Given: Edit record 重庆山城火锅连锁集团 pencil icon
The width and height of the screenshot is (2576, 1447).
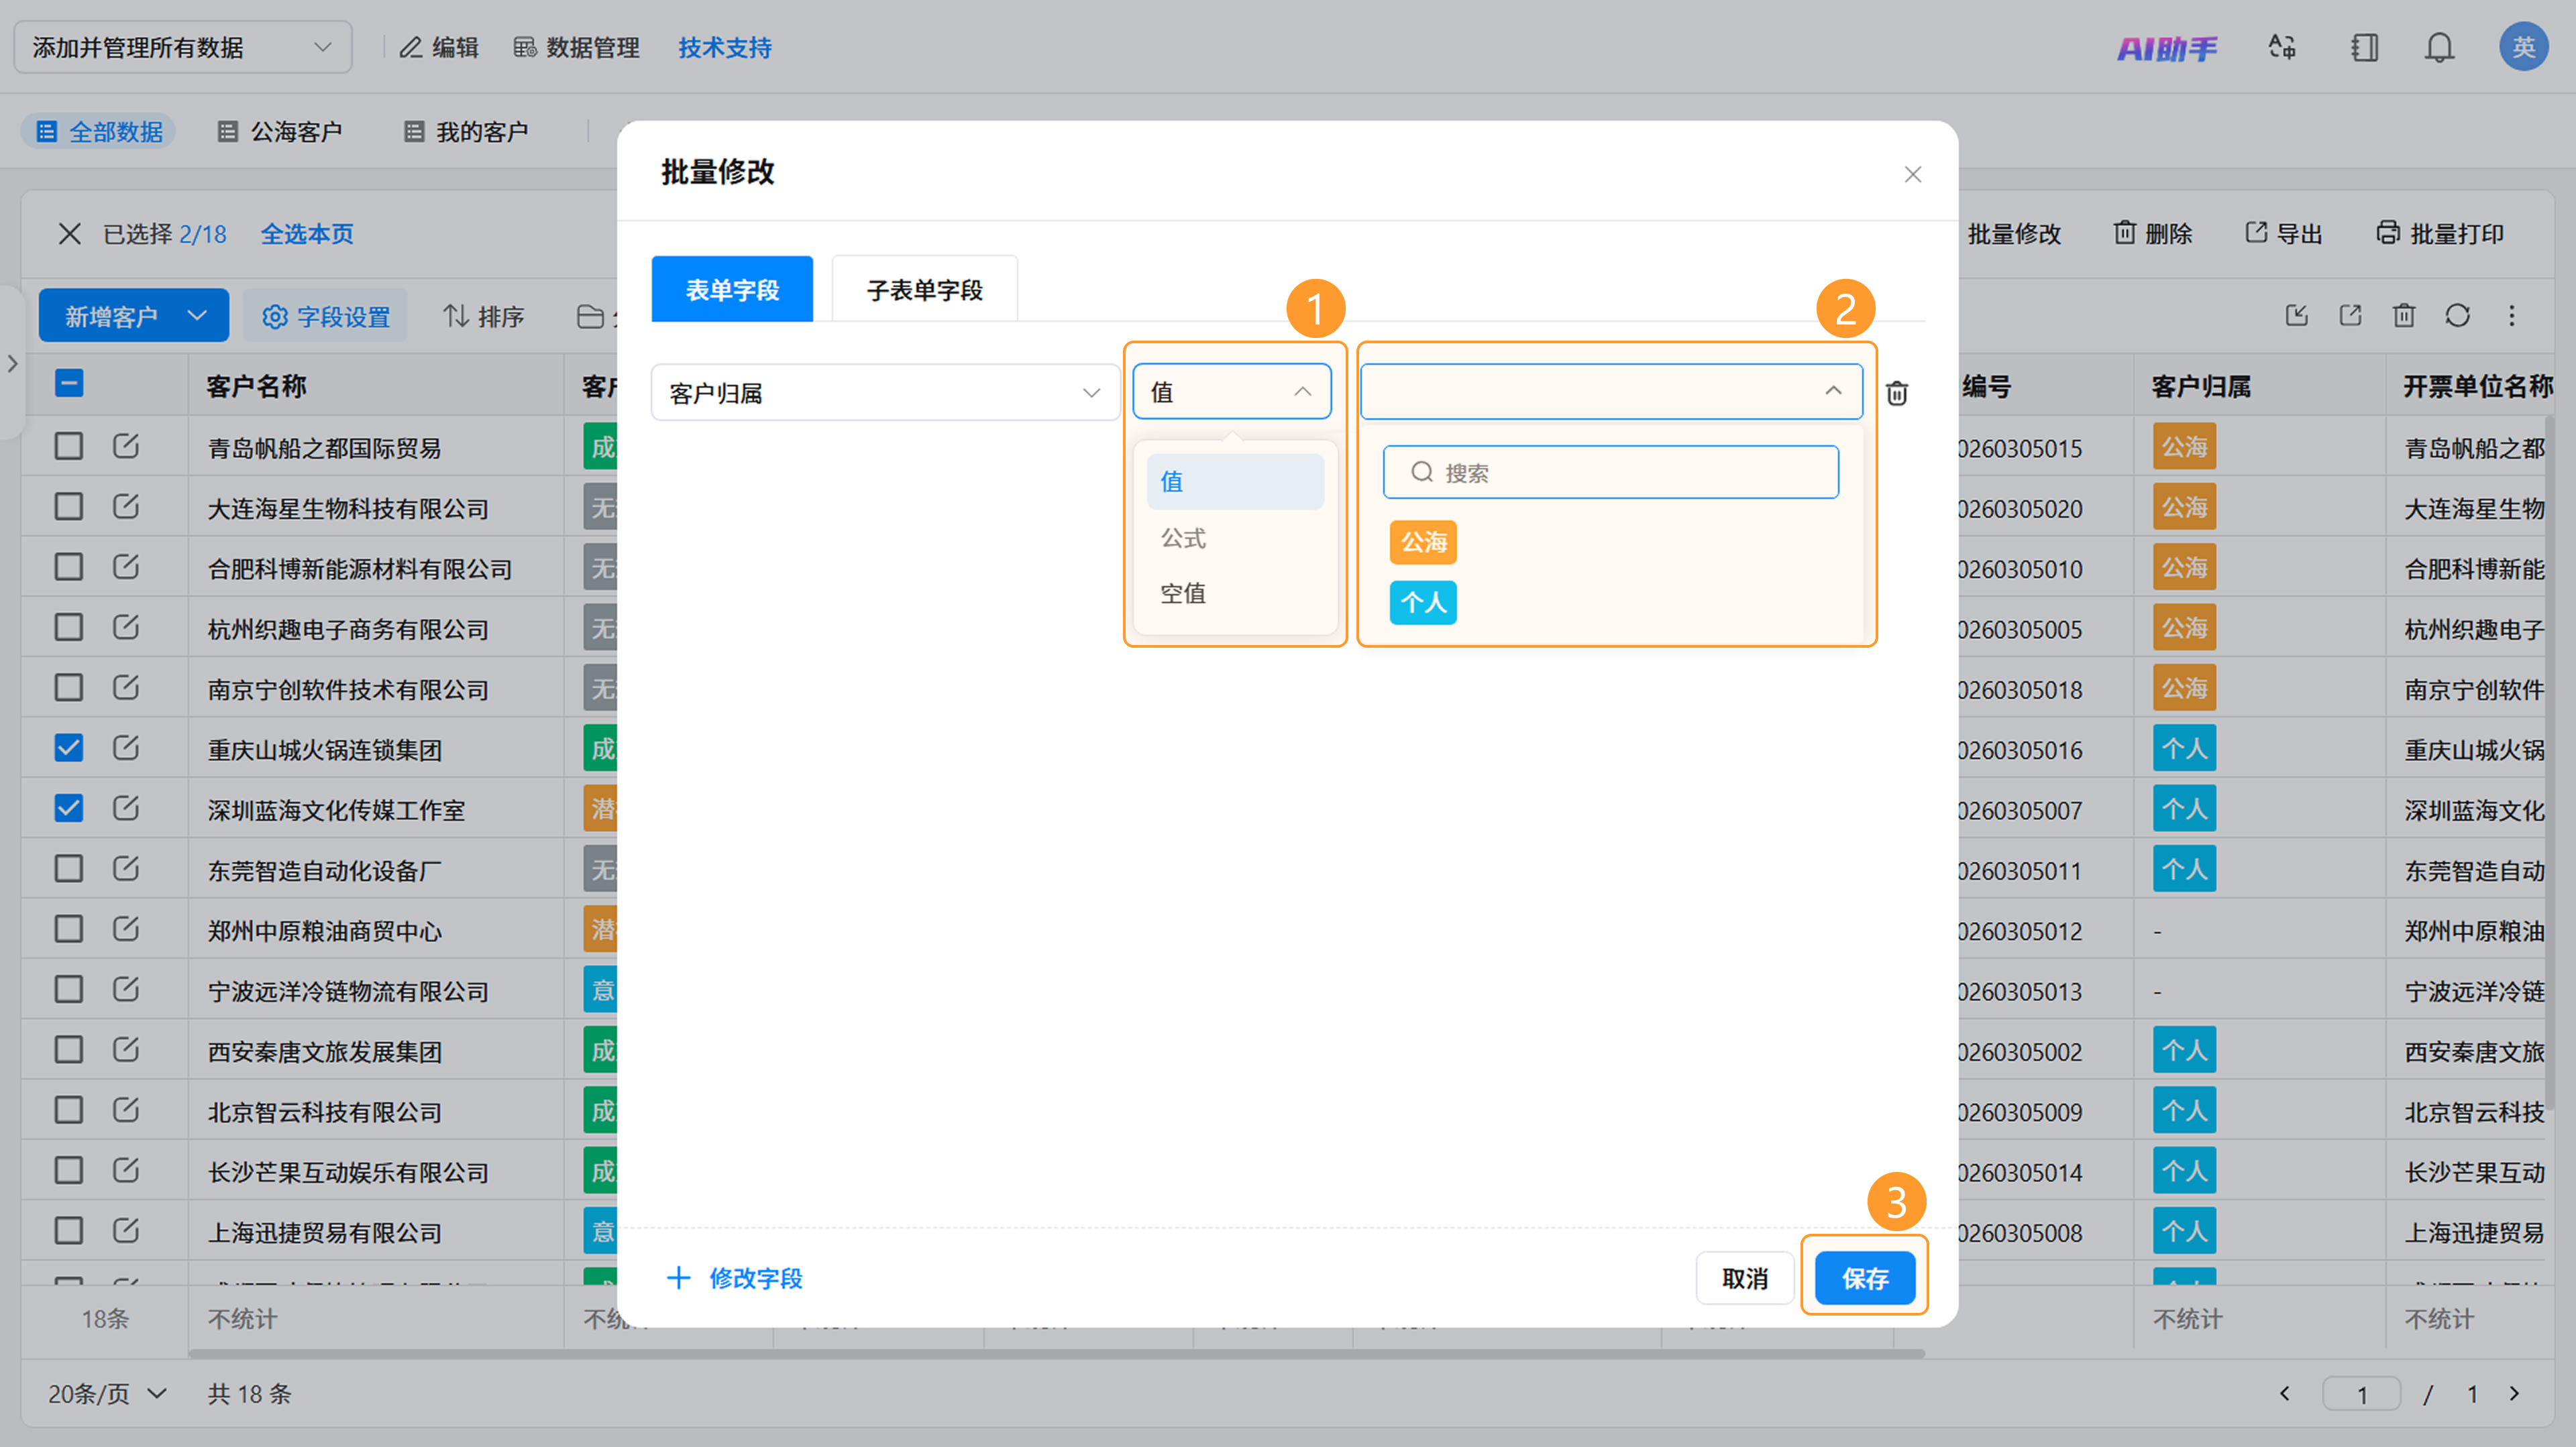Looking at the screenshot, I should click(126, 748).
